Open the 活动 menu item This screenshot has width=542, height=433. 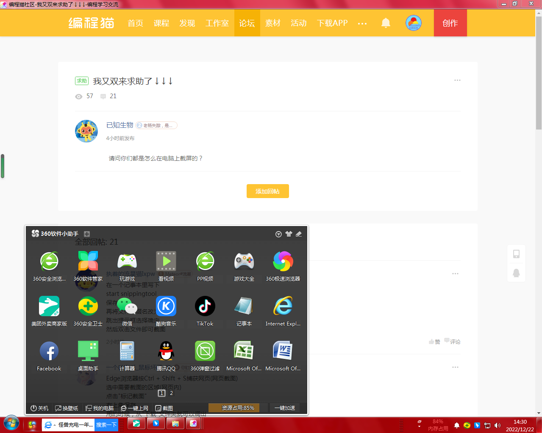299,23
